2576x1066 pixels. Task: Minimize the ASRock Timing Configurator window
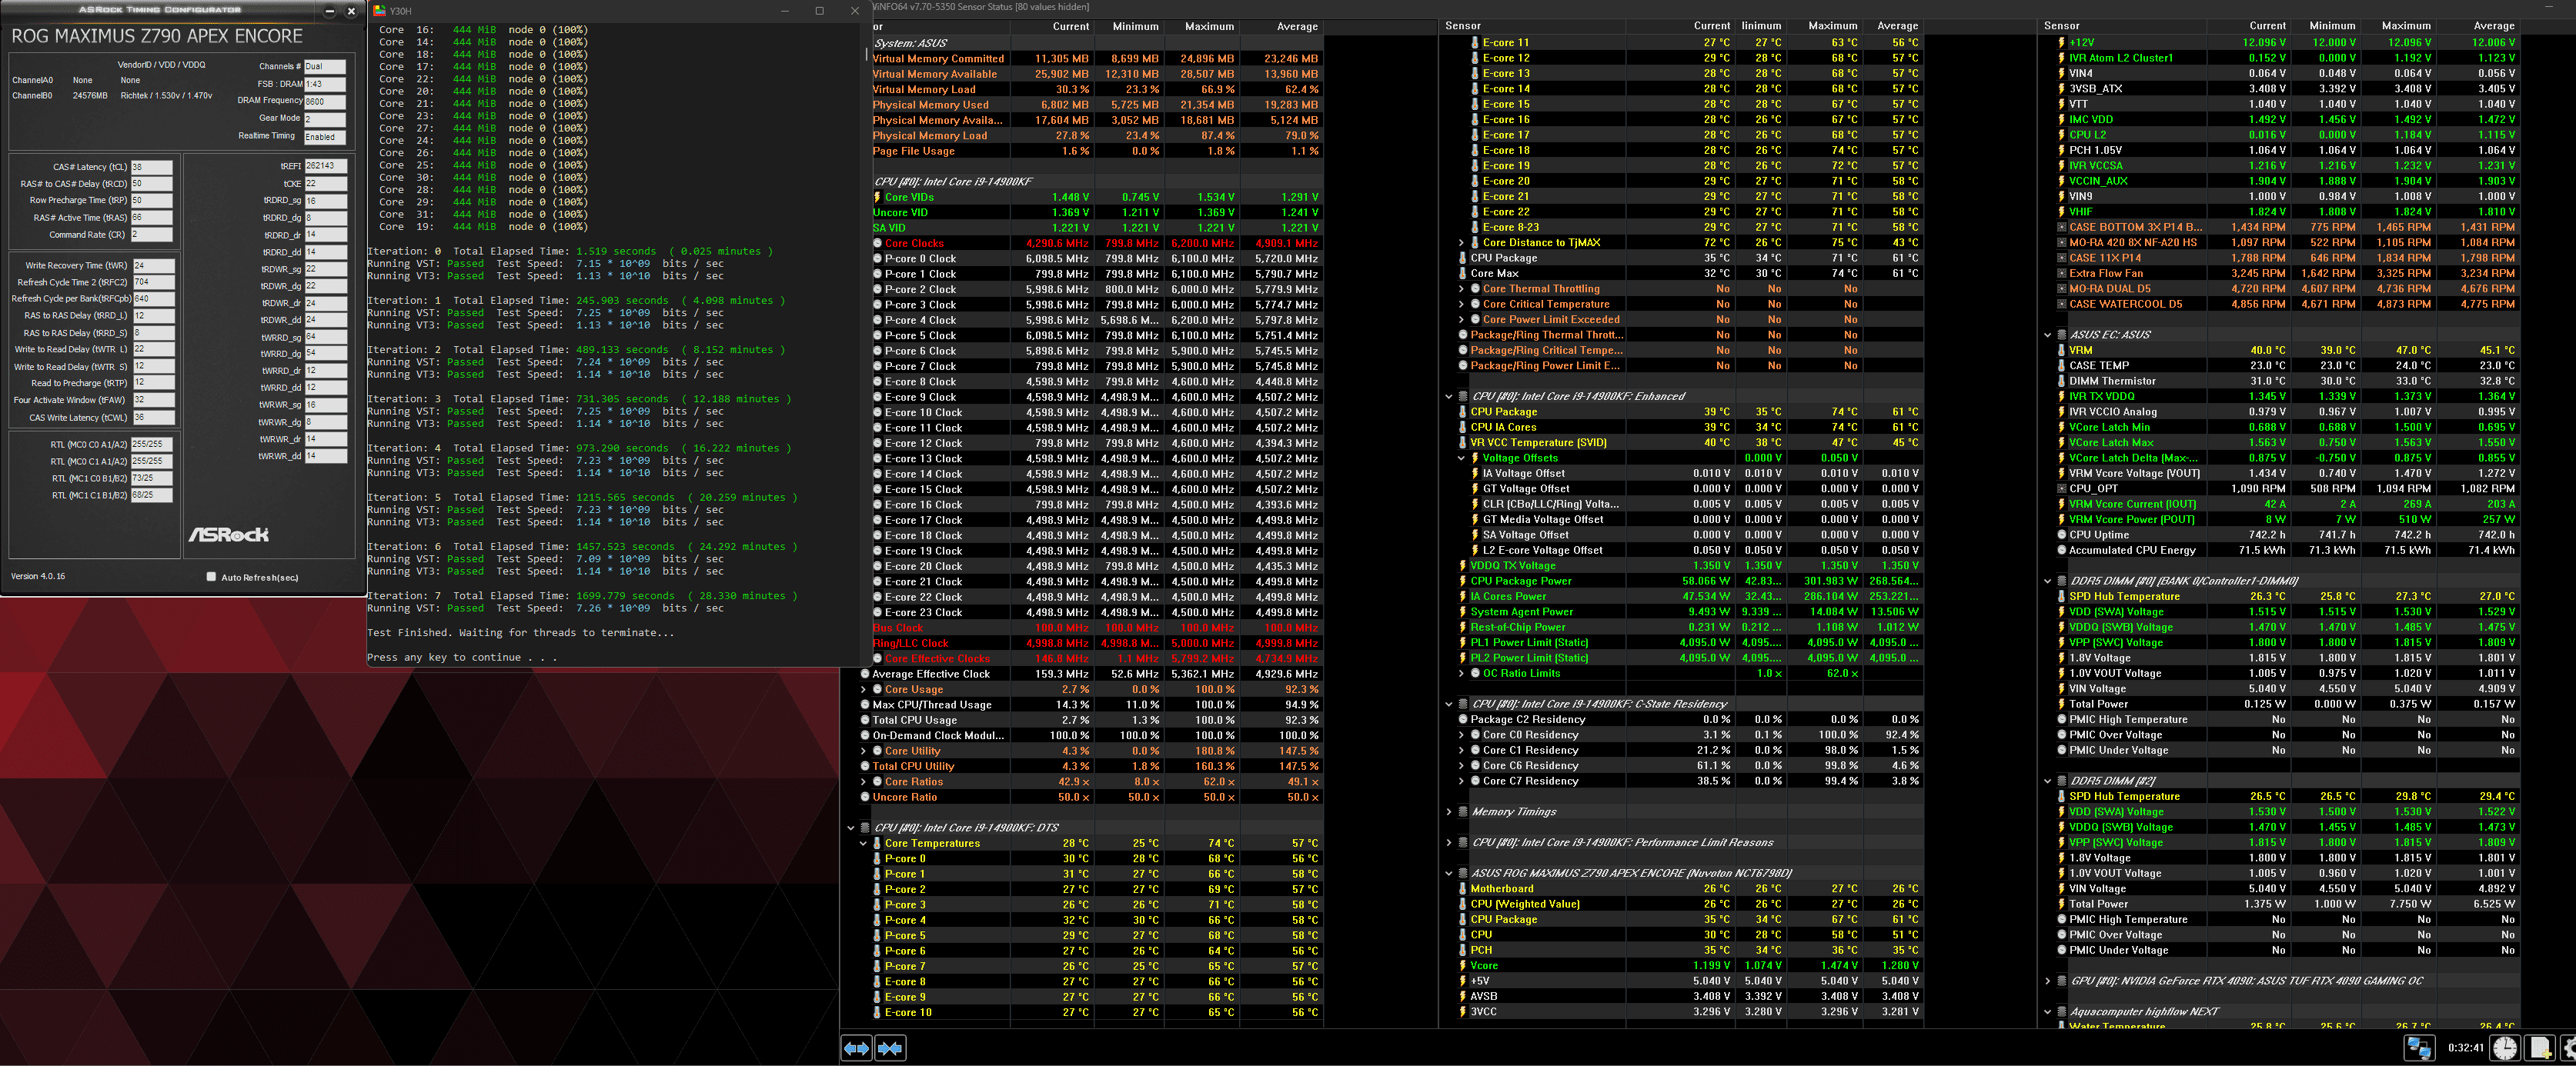coord(330,11)
